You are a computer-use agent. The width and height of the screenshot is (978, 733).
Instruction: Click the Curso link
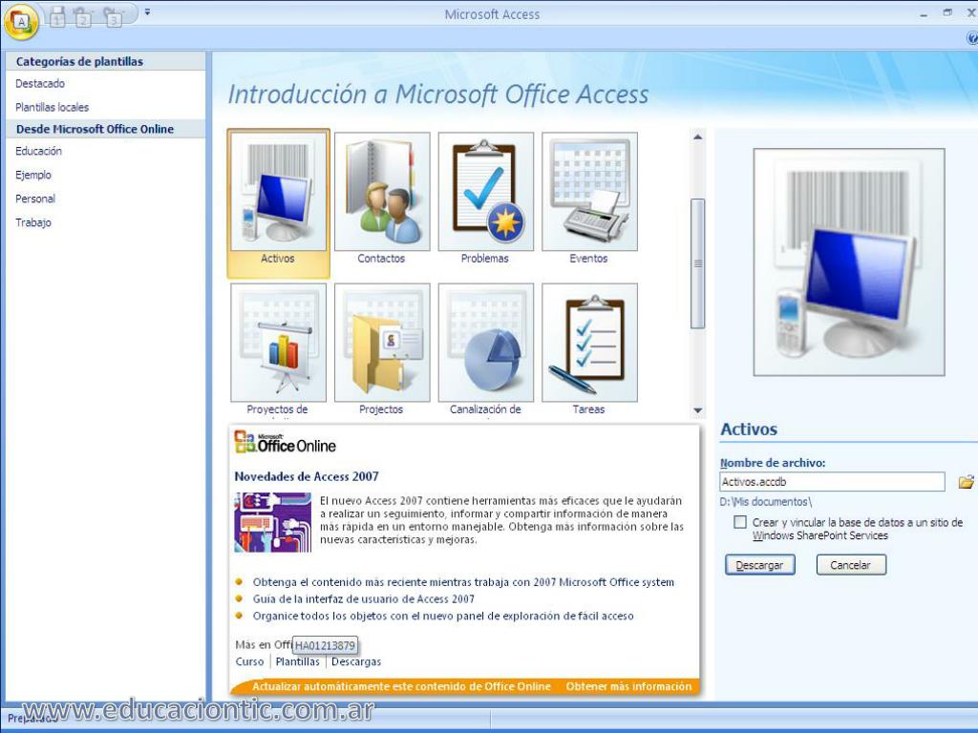250,662
